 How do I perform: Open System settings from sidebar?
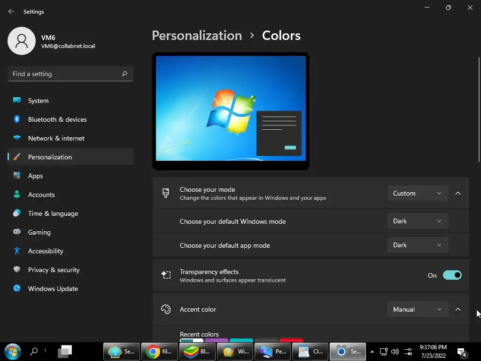(x=70, y=101)
